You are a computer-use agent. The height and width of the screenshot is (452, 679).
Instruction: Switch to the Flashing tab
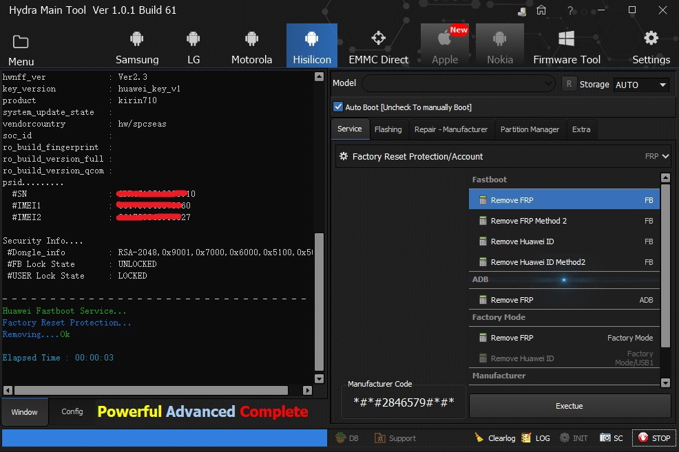click(x=388, y=129)
